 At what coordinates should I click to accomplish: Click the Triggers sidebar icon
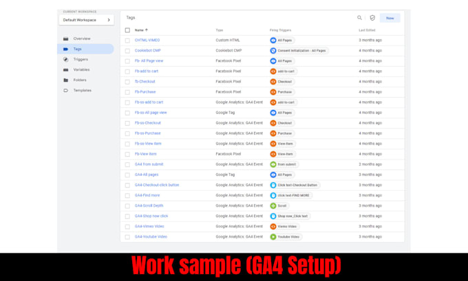(x=65, y=59)
